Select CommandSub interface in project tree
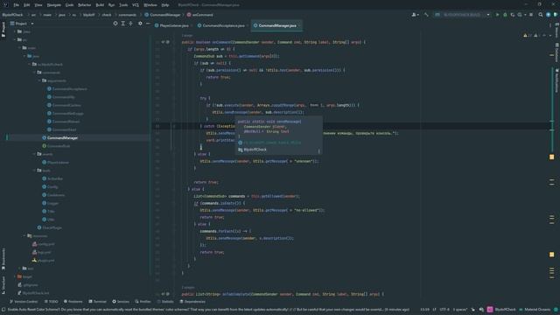560x315 pixels. (59, 146)
